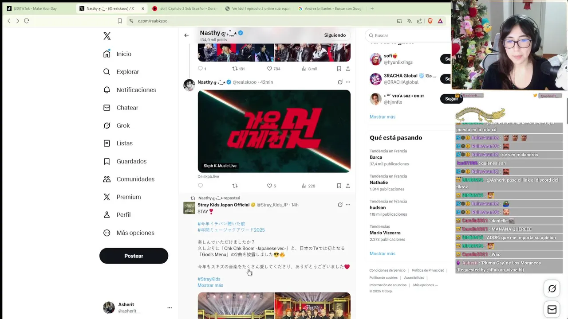
Task: Expand post with Mostrar más
Action: click(210, 285)
